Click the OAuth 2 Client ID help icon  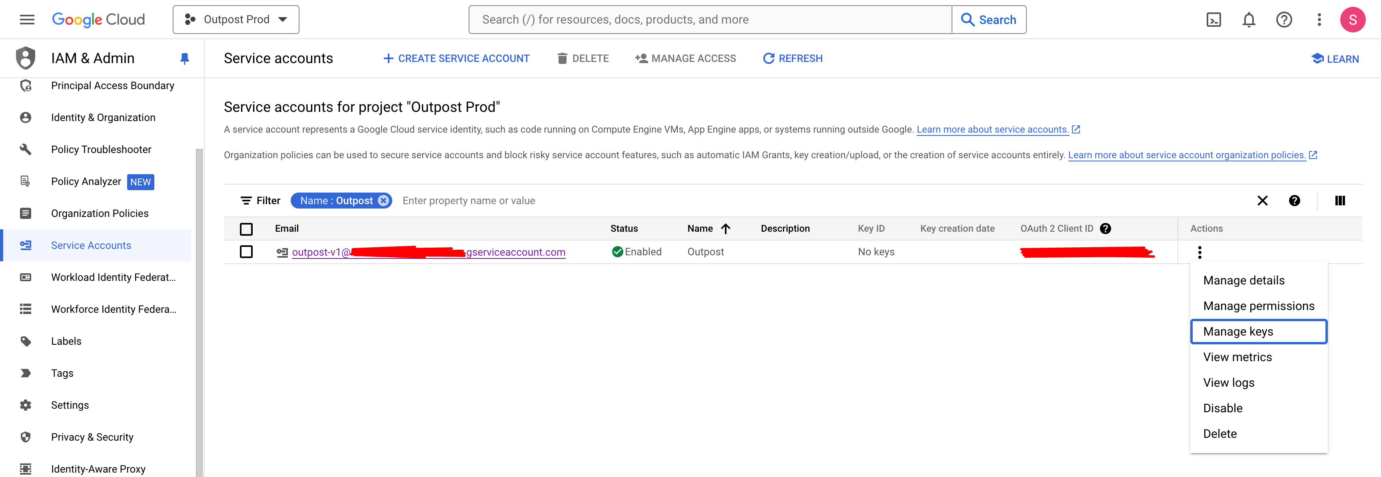[x=1105, y=229]
